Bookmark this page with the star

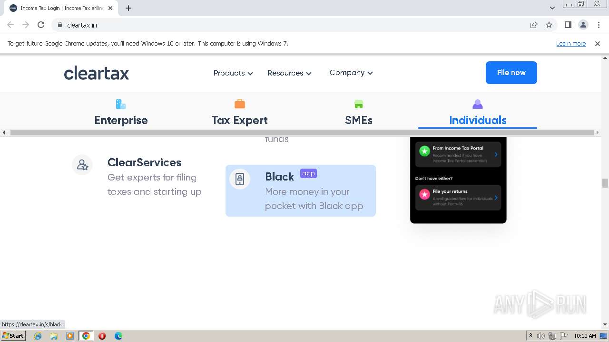tap(549, 25)
